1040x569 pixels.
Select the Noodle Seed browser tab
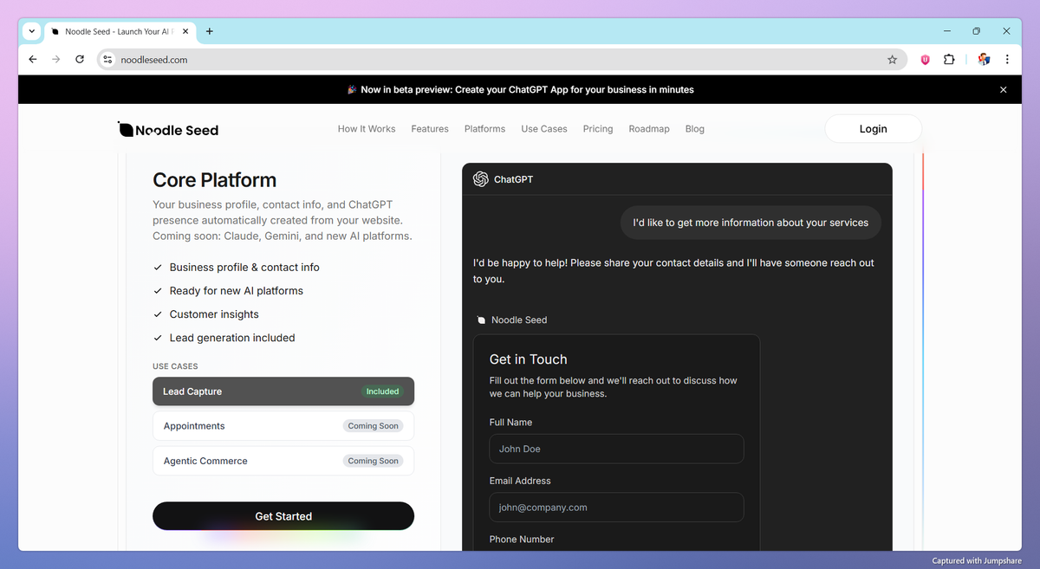[119, 31]
